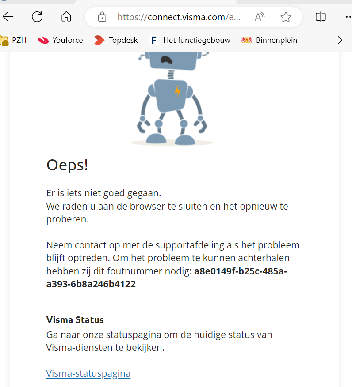Go back to the previous page
Image resolution: width=352 pixels, height=387 pixels.
[8, 17]
